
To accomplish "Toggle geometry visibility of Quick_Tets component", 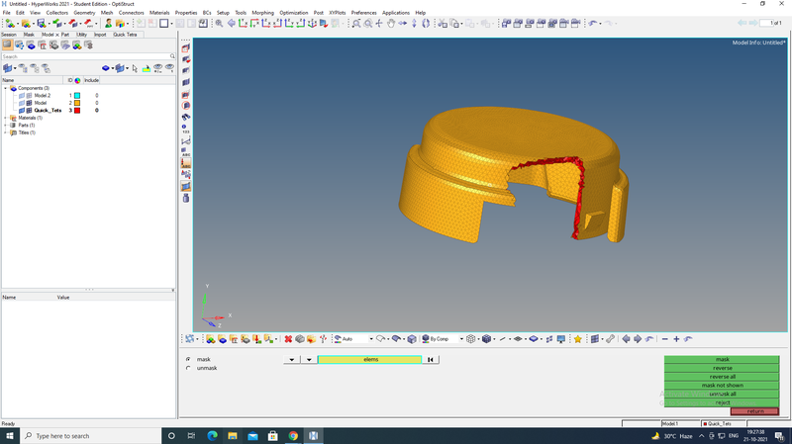I will tap(22, 111).
